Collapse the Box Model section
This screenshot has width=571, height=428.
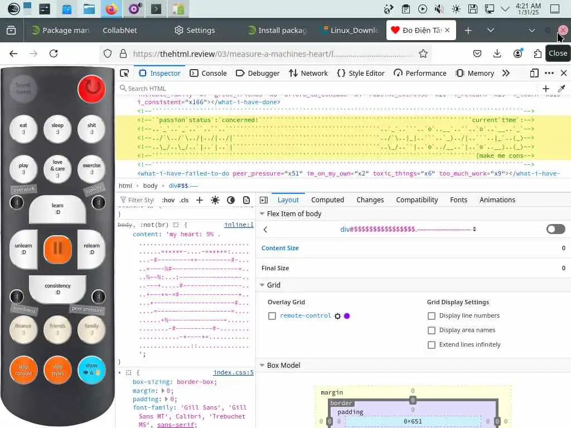click(262, 365)
